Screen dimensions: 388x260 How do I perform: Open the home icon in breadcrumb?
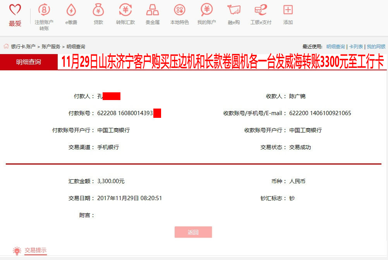5,45
